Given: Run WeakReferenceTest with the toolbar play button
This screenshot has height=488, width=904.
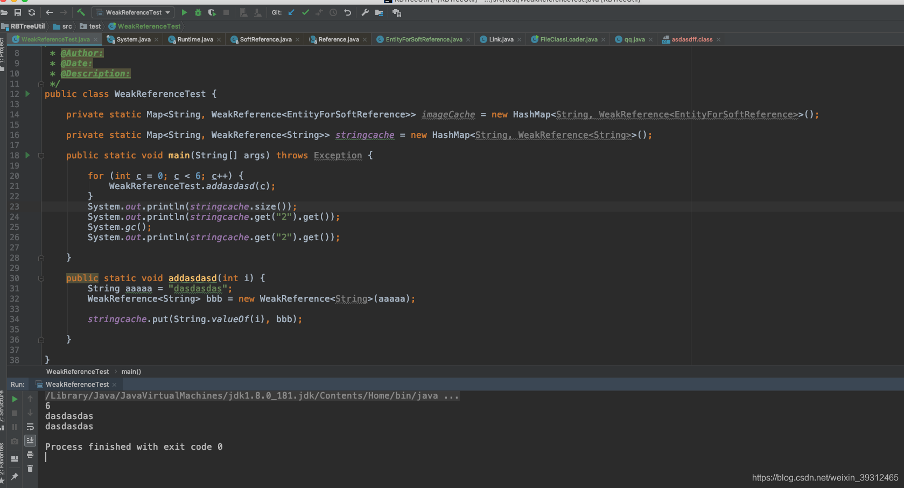Looking at the screenshot, I should [184, 12].
